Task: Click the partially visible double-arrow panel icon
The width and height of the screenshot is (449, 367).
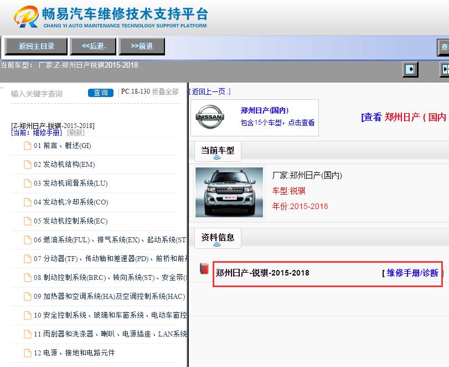Action: 445,69
